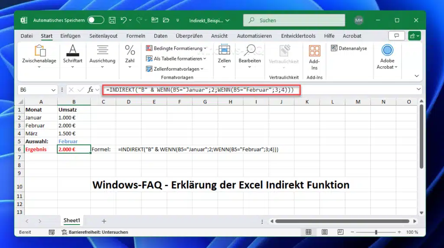
Task: Click the green share button
Action: [414, 36]
